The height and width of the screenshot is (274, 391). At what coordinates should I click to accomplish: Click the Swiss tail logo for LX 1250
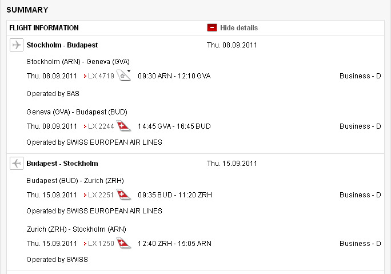click(123, 243)
